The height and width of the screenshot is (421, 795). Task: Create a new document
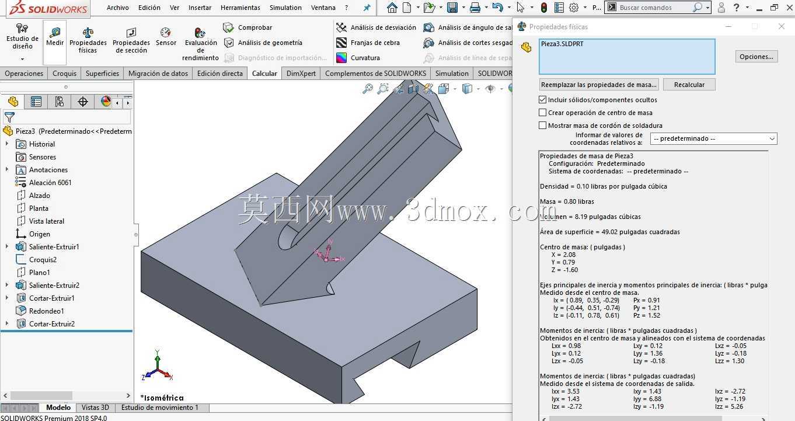click(407, 8)
